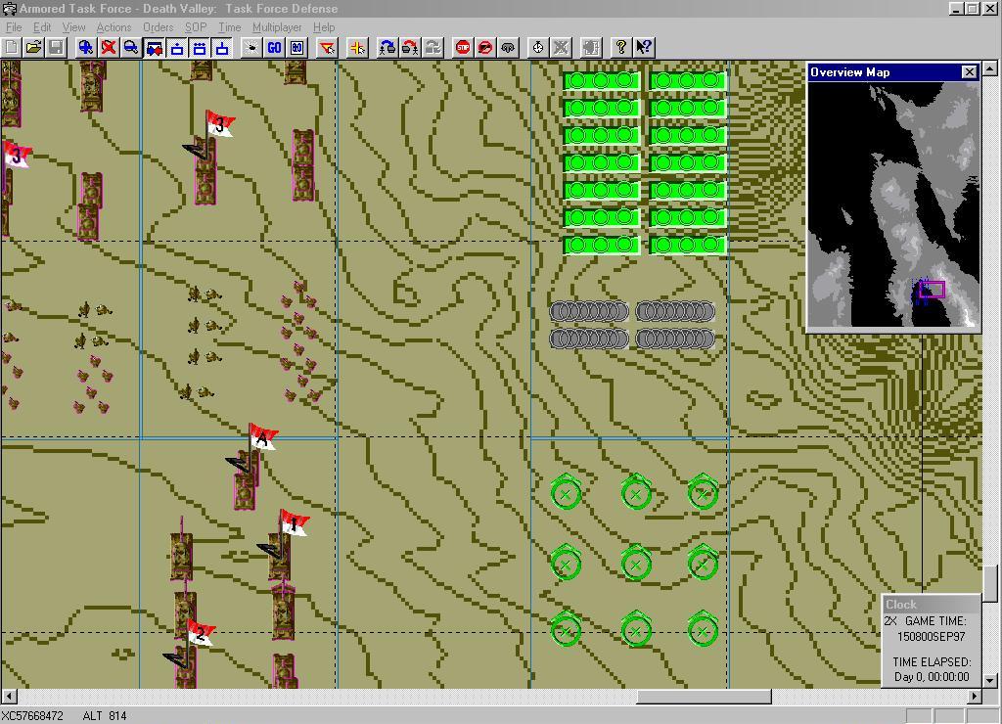Screen dimensions: 1002x724
Task: Open the Orders menu
Action: point(158,27)
